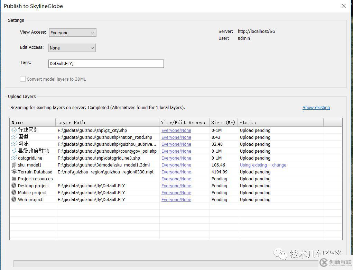Viewport: 353px width, 270px height.
Task: Click the 国道 polyline layer icon
Action: (x=14, y=137)
